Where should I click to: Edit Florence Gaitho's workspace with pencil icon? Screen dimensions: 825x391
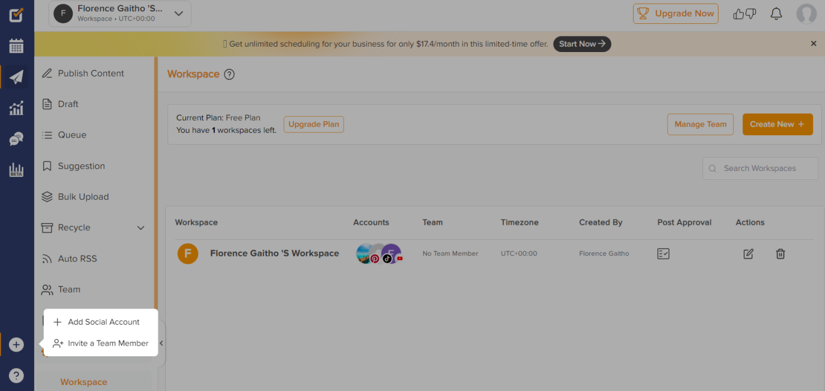pyautogui.click(x=748, y=253)
